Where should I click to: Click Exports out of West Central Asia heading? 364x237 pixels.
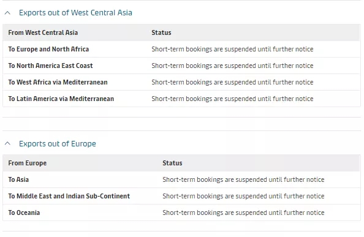click(75, 12)
